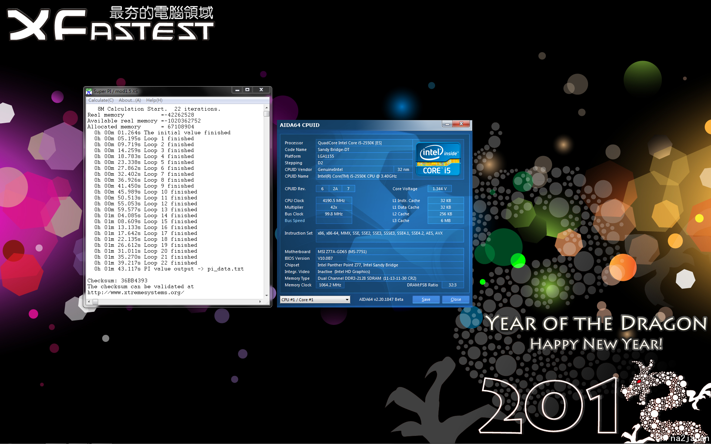Click the 32 nm process field

(403, 169)
